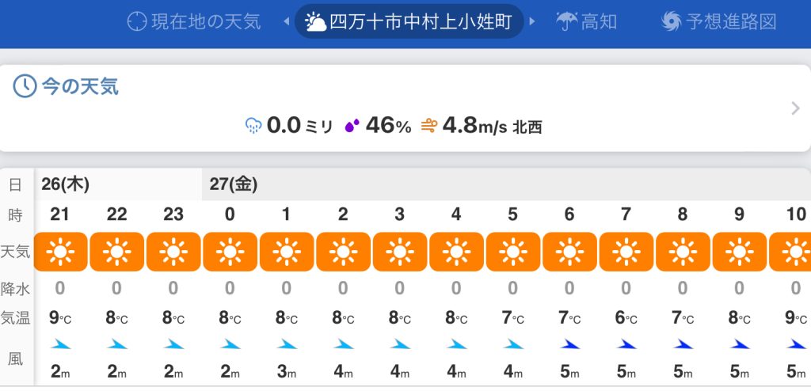The image size is (811, 391).
Task: Click the clock icon beside 今の天気
Action: (x=25, y=87)
